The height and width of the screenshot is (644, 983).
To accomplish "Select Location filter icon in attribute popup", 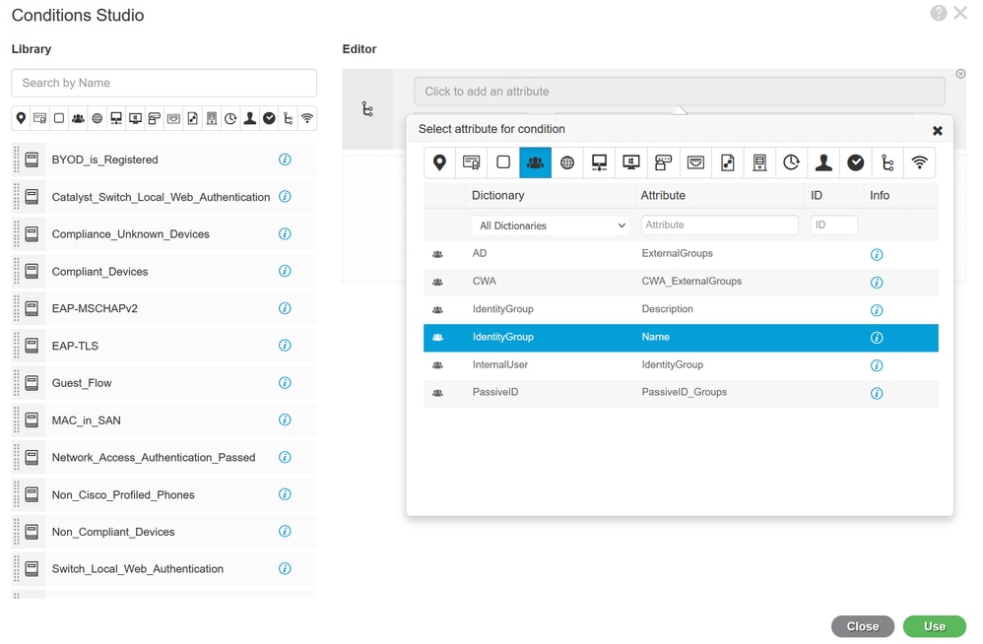I will (439, 162).
